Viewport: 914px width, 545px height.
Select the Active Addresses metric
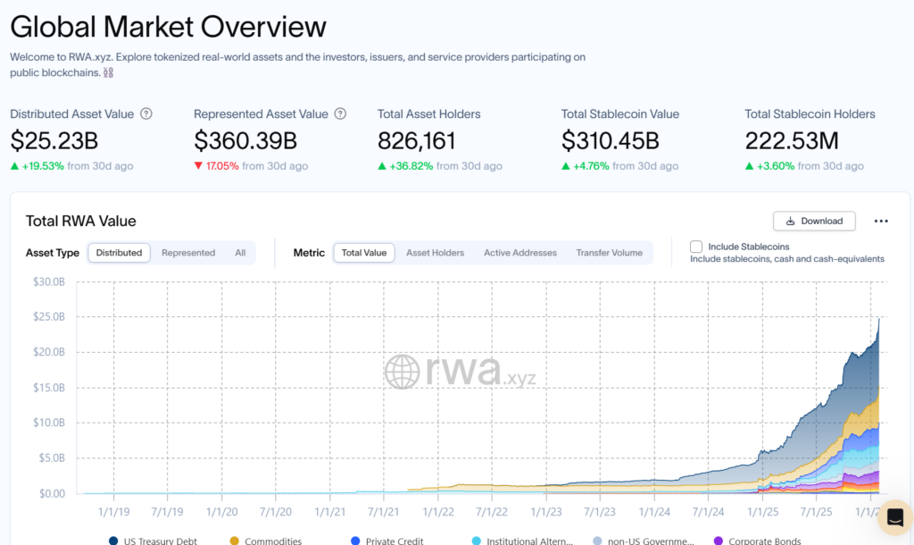point(519,253)
